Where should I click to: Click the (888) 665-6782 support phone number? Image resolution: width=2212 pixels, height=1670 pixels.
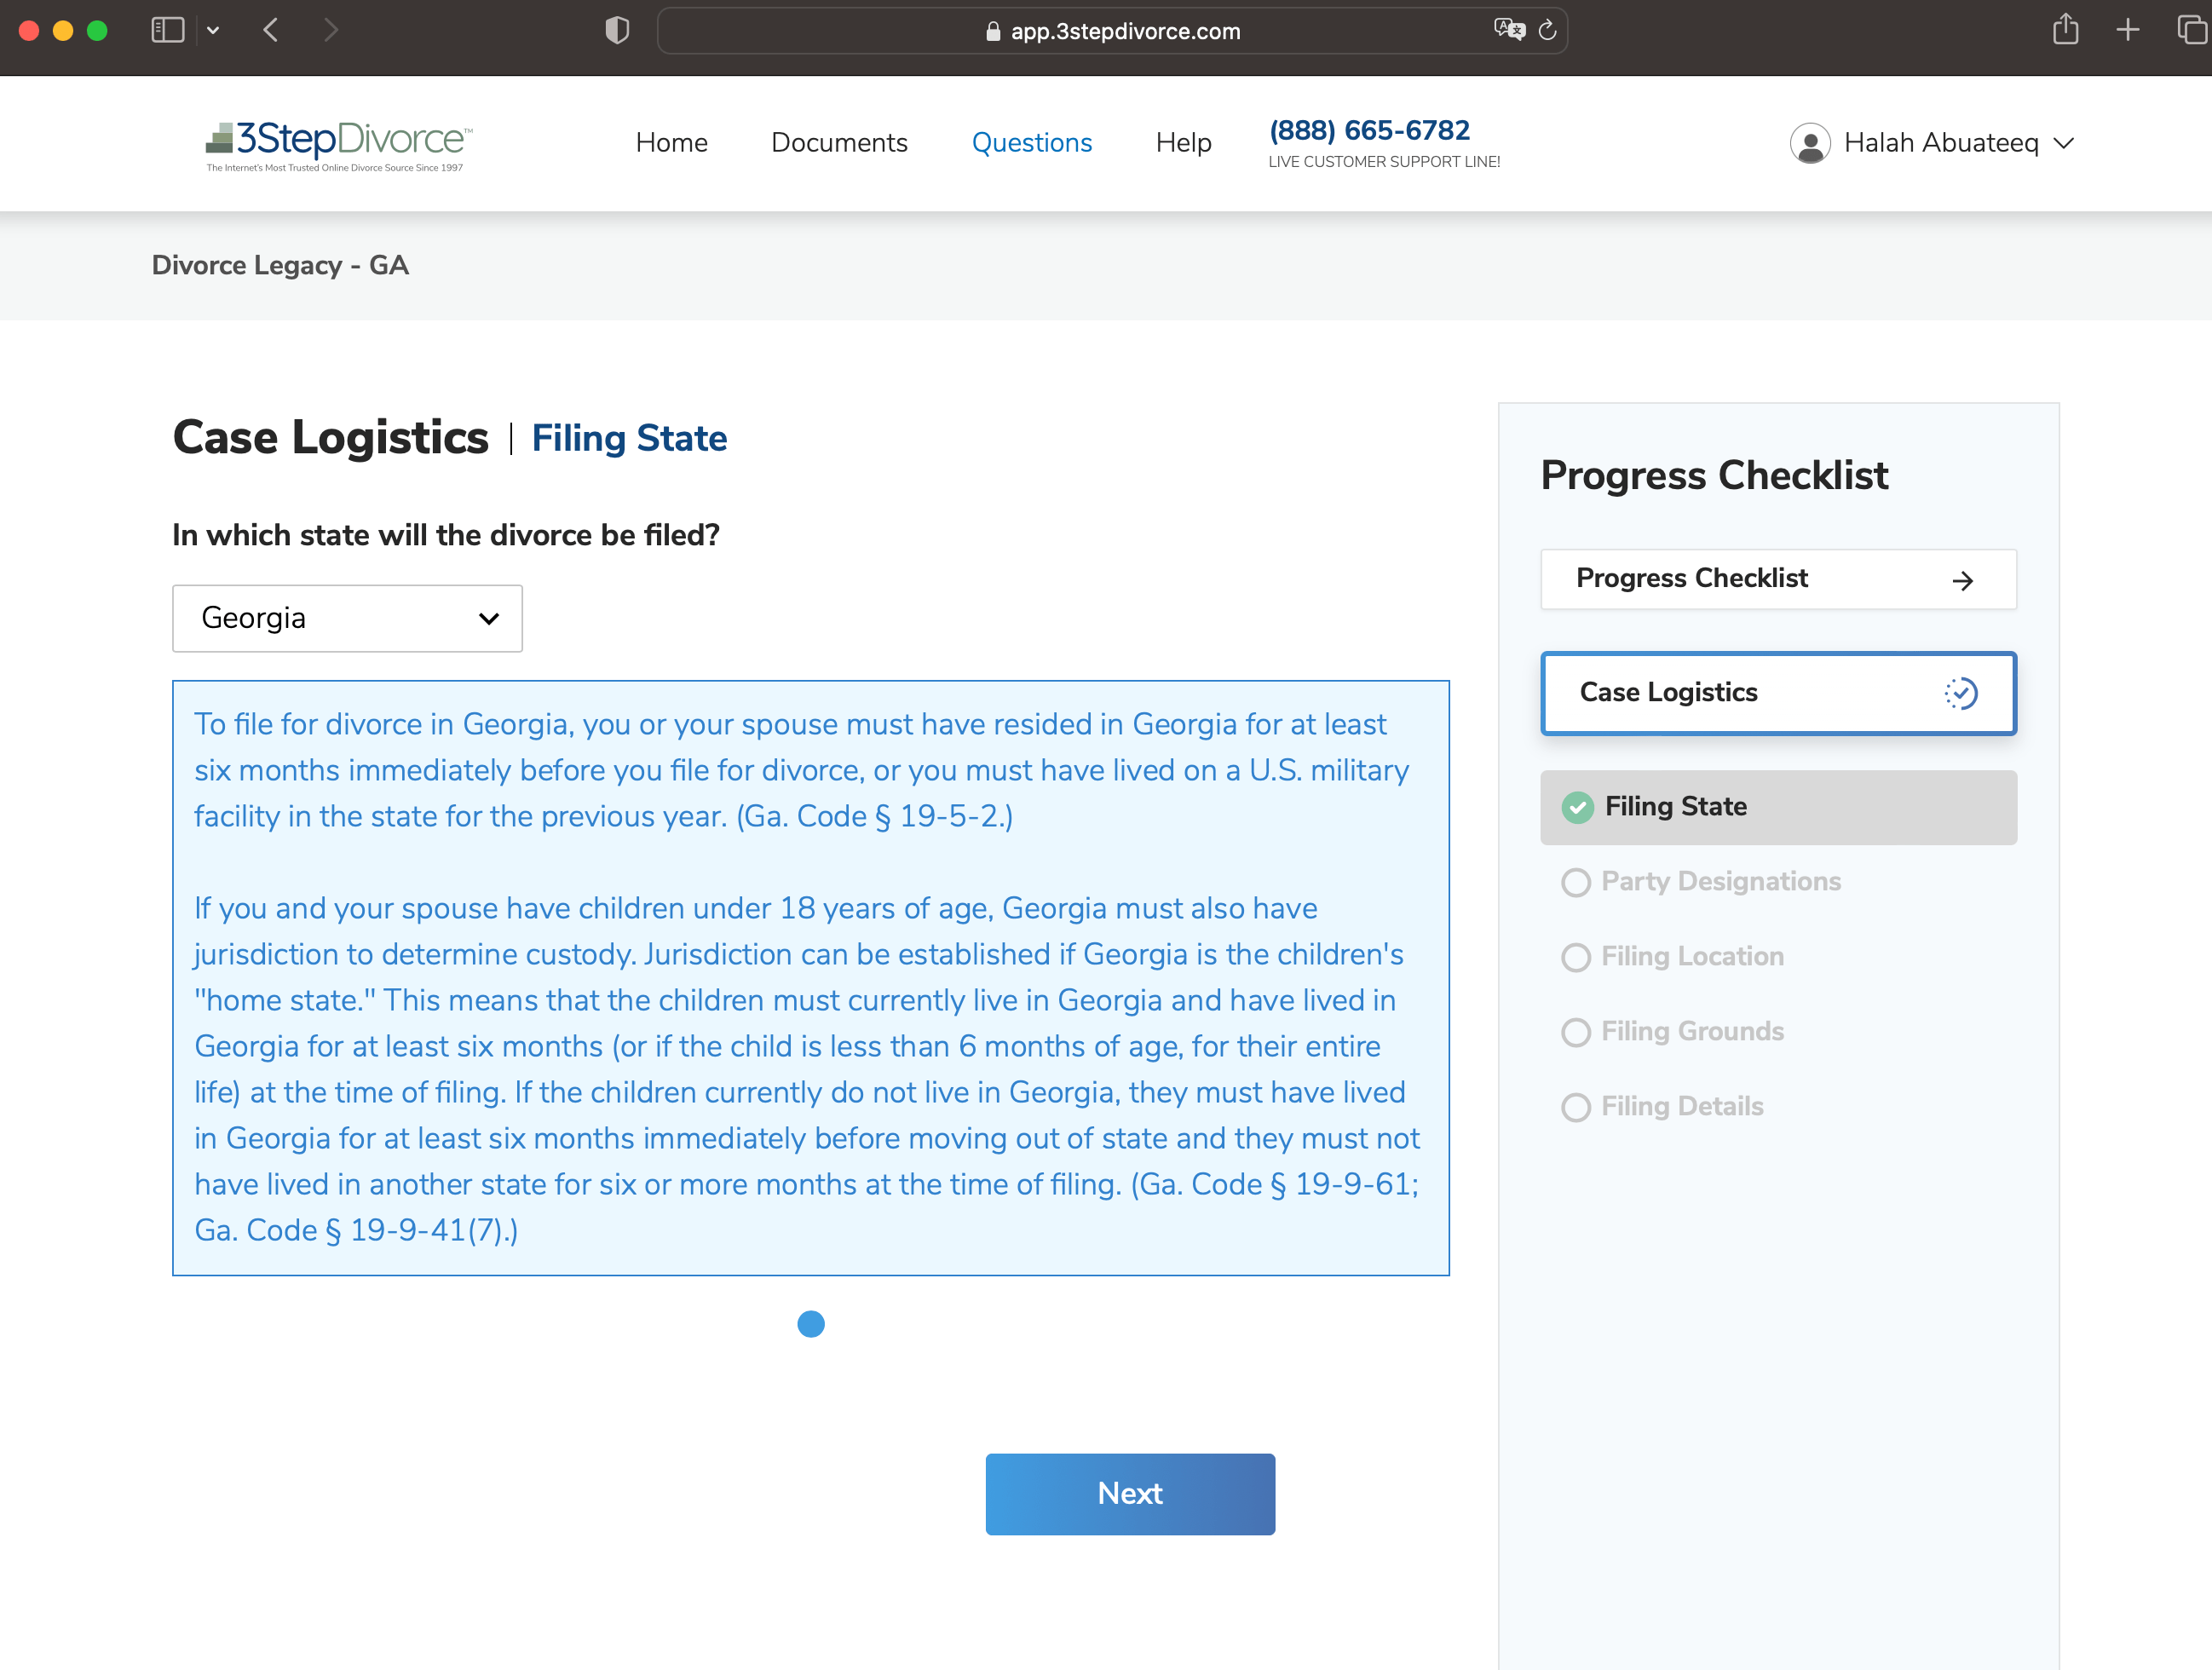tap(1369, 130)
